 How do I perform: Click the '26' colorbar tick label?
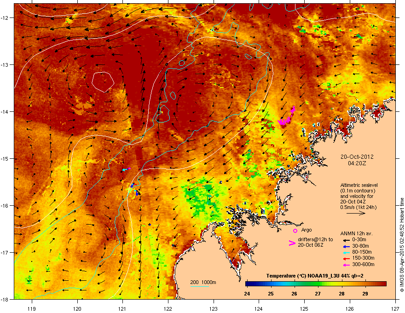coord(294,294)
